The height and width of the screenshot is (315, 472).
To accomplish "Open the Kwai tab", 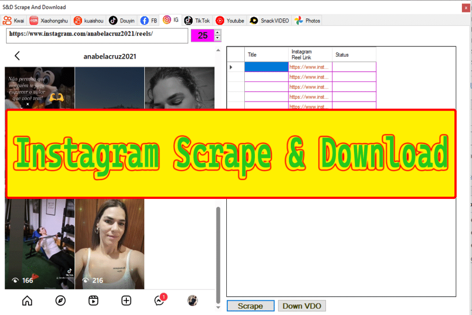I will tap(13, 20).
